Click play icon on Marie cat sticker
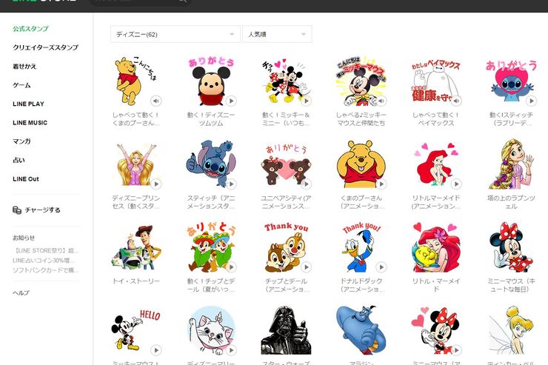Viewport: 548px width, 365px height. 231,350
